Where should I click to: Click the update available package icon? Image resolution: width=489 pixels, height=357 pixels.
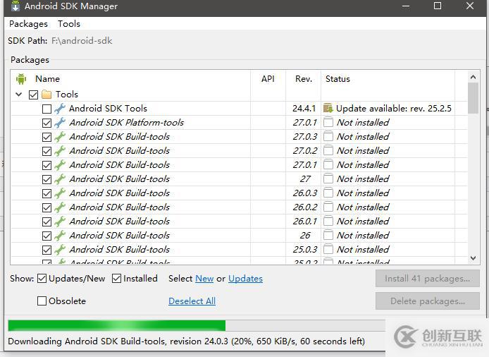point(328,108)
